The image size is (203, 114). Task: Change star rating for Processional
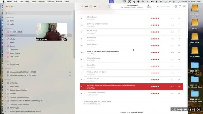155,39
